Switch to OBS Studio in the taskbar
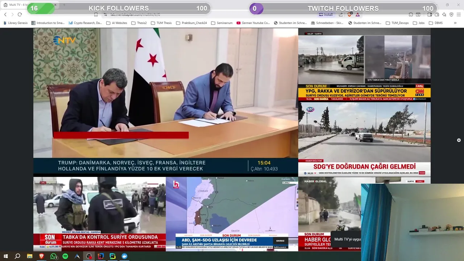 pos(89,256)
